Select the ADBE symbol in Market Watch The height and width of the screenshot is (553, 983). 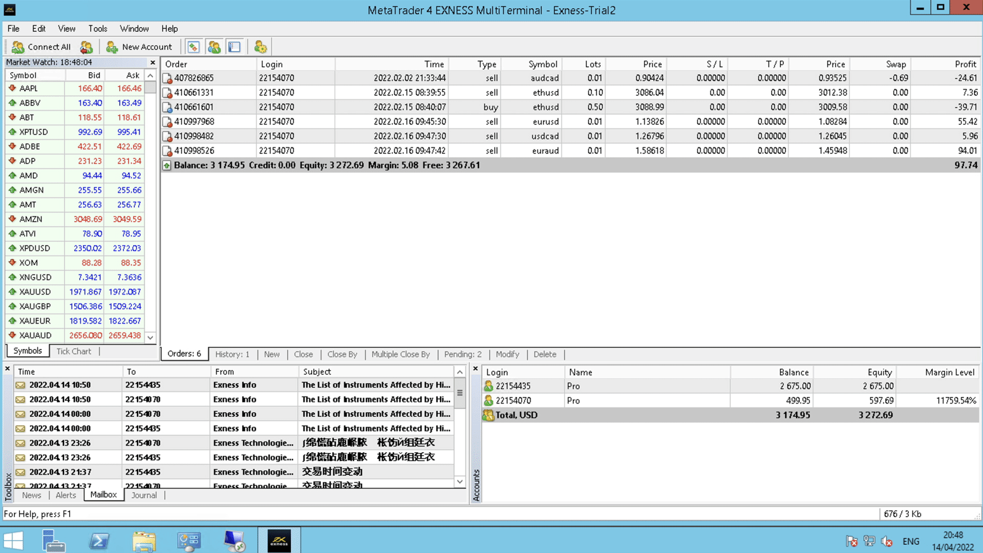30,146
